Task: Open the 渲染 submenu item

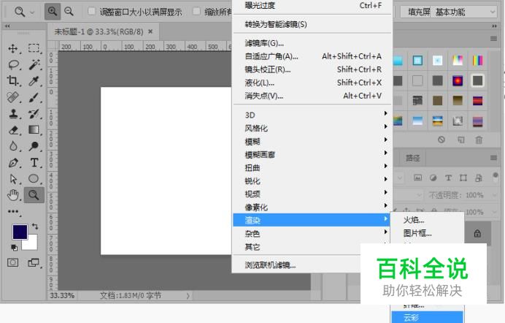Action: pos(312,220)
